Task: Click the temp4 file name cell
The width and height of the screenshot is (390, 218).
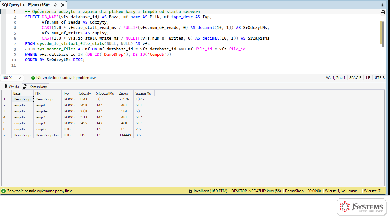Action: (47, 105)
